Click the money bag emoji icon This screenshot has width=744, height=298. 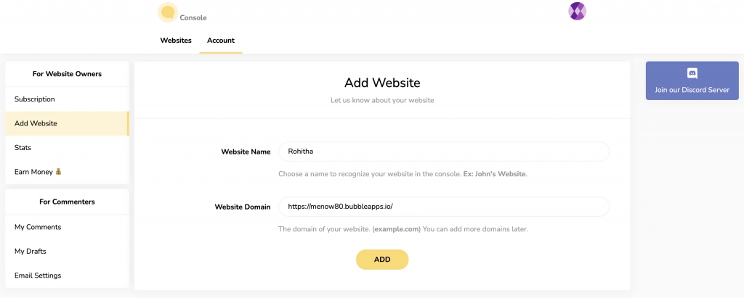pos(58,172)
